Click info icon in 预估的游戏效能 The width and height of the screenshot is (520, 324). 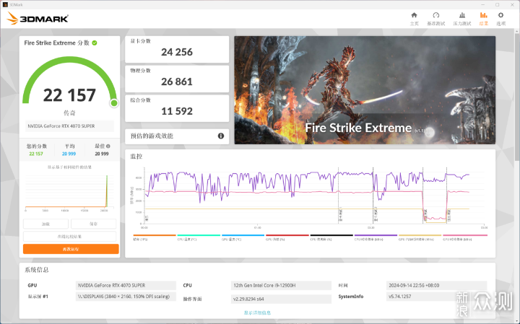pos(221,136)
